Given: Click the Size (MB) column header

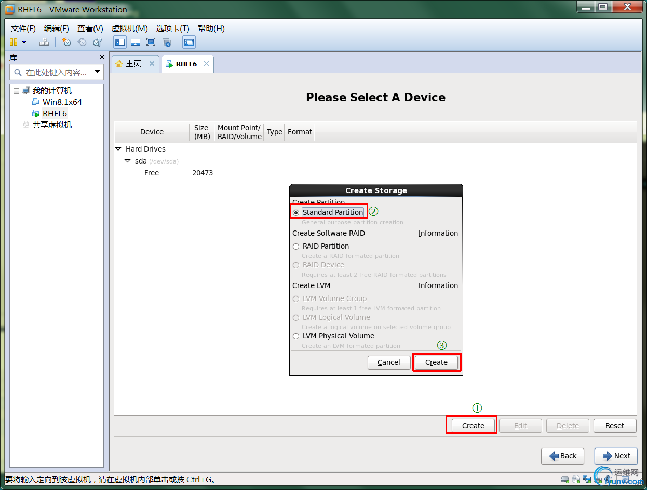Looking at the screenshot, I should pyautogui.click(x=201, y=132).
